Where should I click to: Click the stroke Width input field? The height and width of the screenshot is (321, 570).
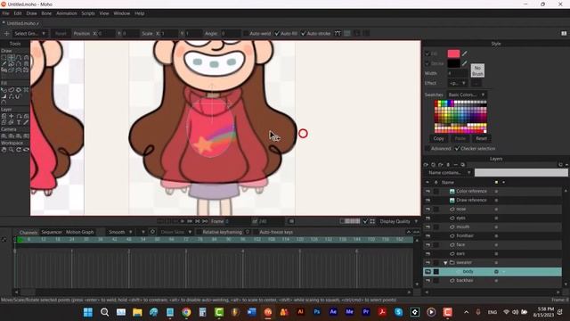pos(457,73)
